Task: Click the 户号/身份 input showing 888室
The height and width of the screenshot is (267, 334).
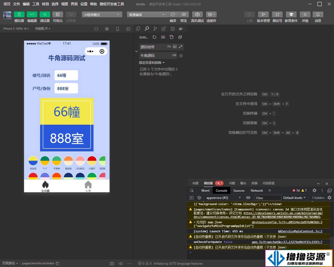Action: coord(66,88)
